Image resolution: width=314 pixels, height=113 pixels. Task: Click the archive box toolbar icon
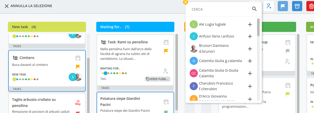coord(297,6)
